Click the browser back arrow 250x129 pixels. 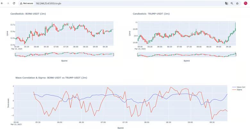pos(3,3)
